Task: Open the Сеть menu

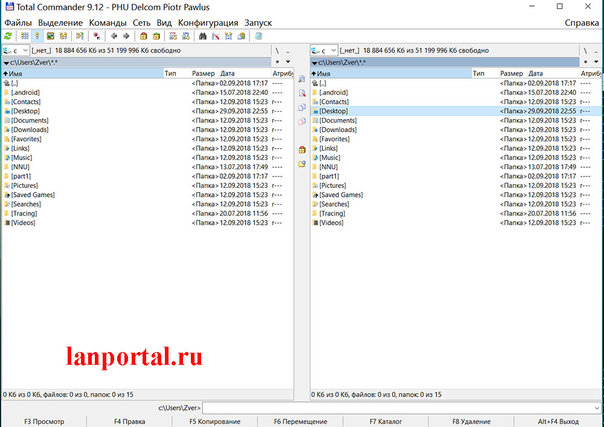Action: tap(141, 23)
